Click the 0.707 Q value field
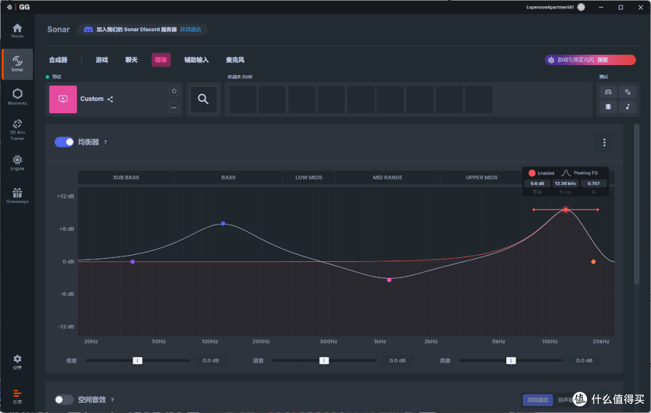 [593, 183]
